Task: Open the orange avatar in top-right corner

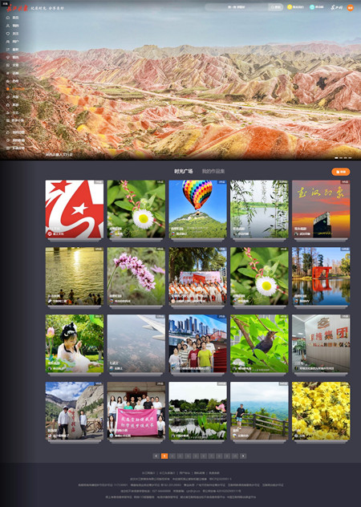Action: pyautogui.click(x=351, y=7)
